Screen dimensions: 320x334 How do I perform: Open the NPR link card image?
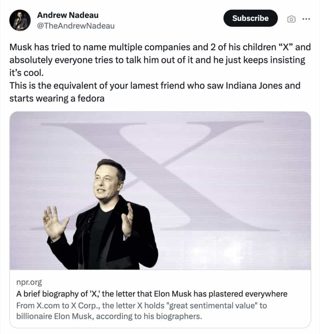click(x=160, y=190)
